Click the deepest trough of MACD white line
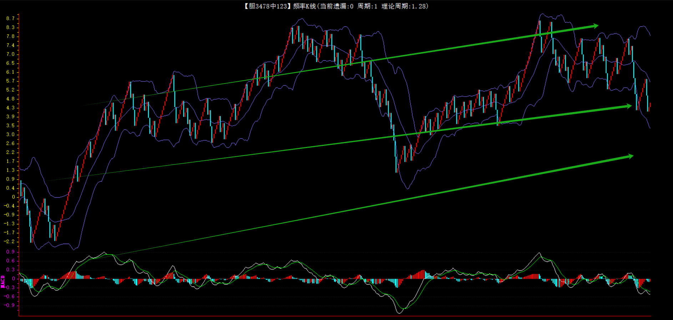Screen dimensions: 673x320 (399, 313)
